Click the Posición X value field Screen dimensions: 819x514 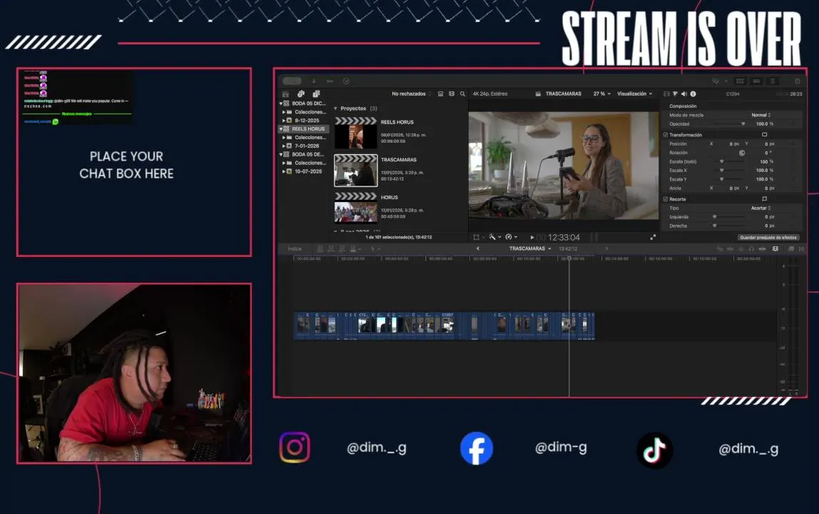[734, 143]
